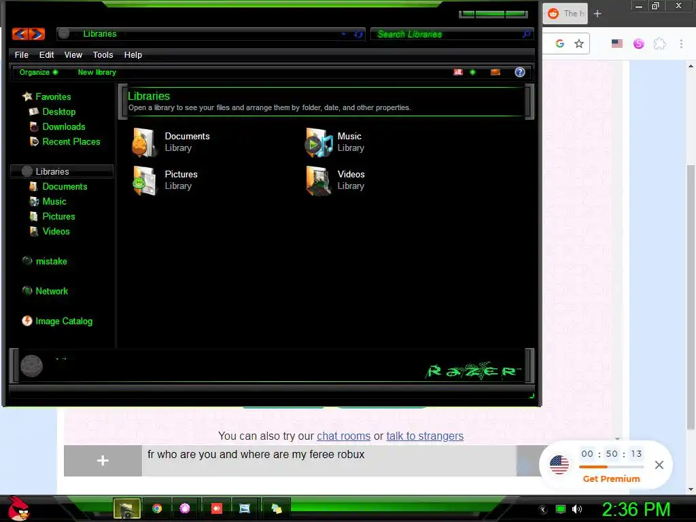Follow the 'chat rooms' link

(x=343, y=436)
